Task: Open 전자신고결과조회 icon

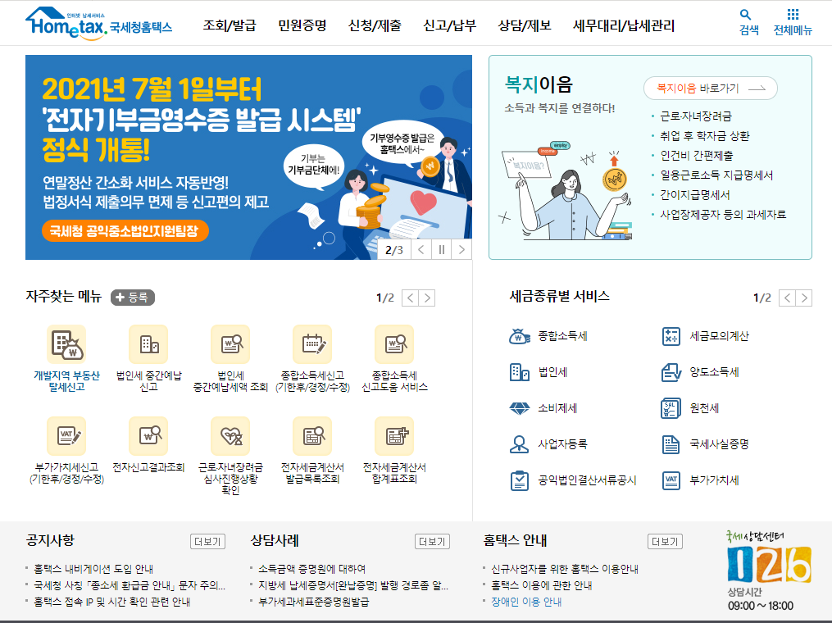Action: [x=148, y=436]
